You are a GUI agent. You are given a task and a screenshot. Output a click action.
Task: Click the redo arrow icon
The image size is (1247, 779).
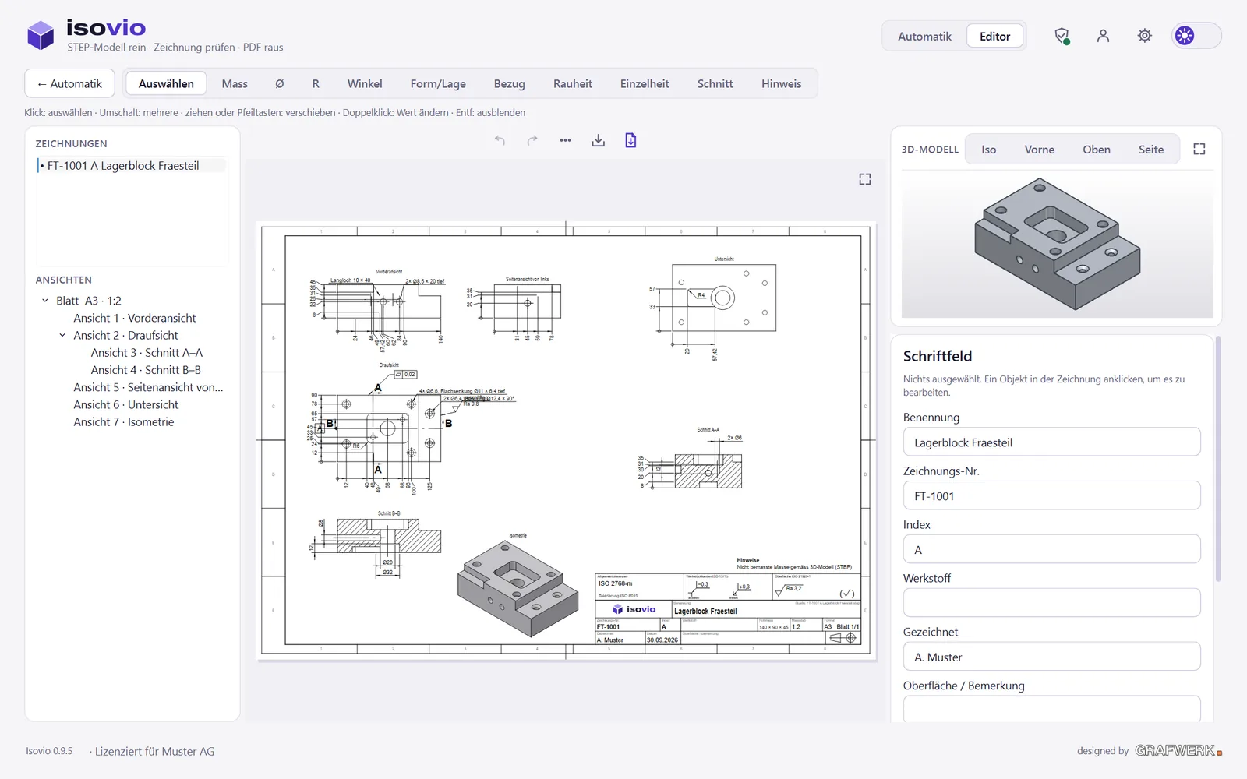click(x=532, y=140)
